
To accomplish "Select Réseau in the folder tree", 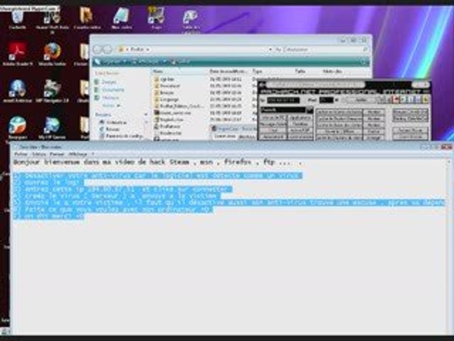I will (110, 129).
